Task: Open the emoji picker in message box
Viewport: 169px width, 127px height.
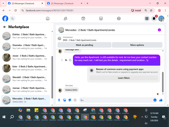Action: pyautogui.click(x=155, y=100)
